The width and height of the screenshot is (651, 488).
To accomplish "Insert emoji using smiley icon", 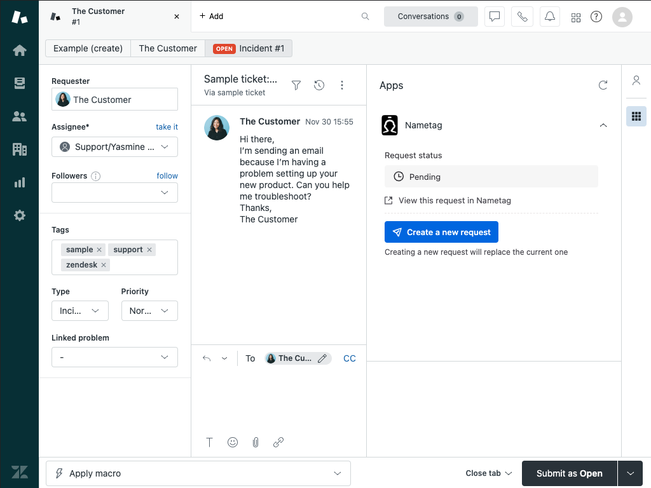I will (x=233, y=442).
